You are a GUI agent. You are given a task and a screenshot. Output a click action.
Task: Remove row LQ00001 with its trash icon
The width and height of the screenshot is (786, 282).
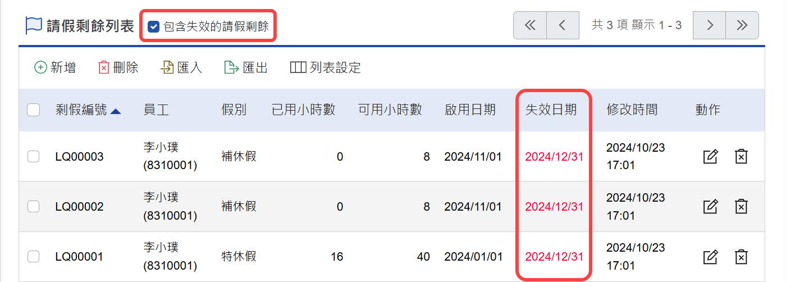pyautogui.click(x=741, y=257)
